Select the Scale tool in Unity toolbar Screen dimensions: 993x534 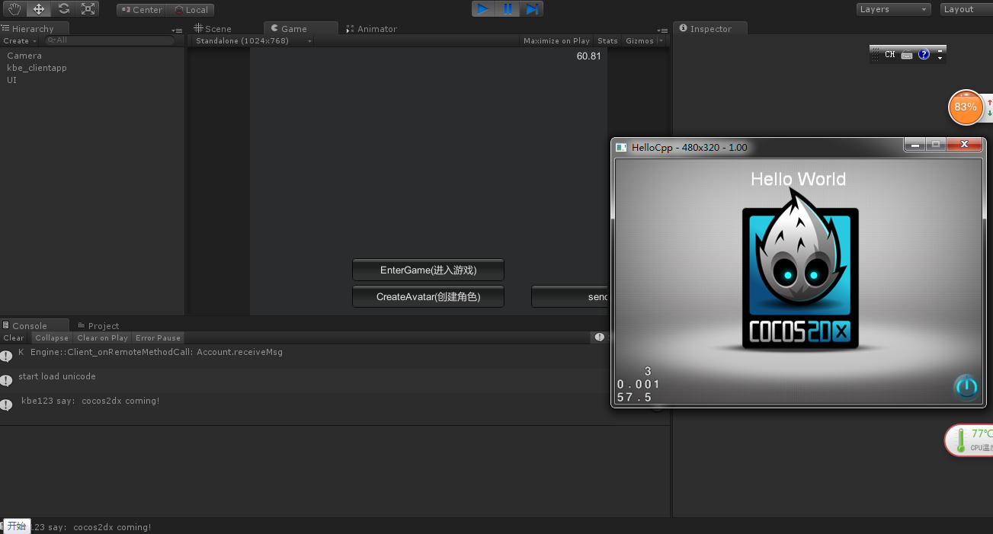point(88,9)
